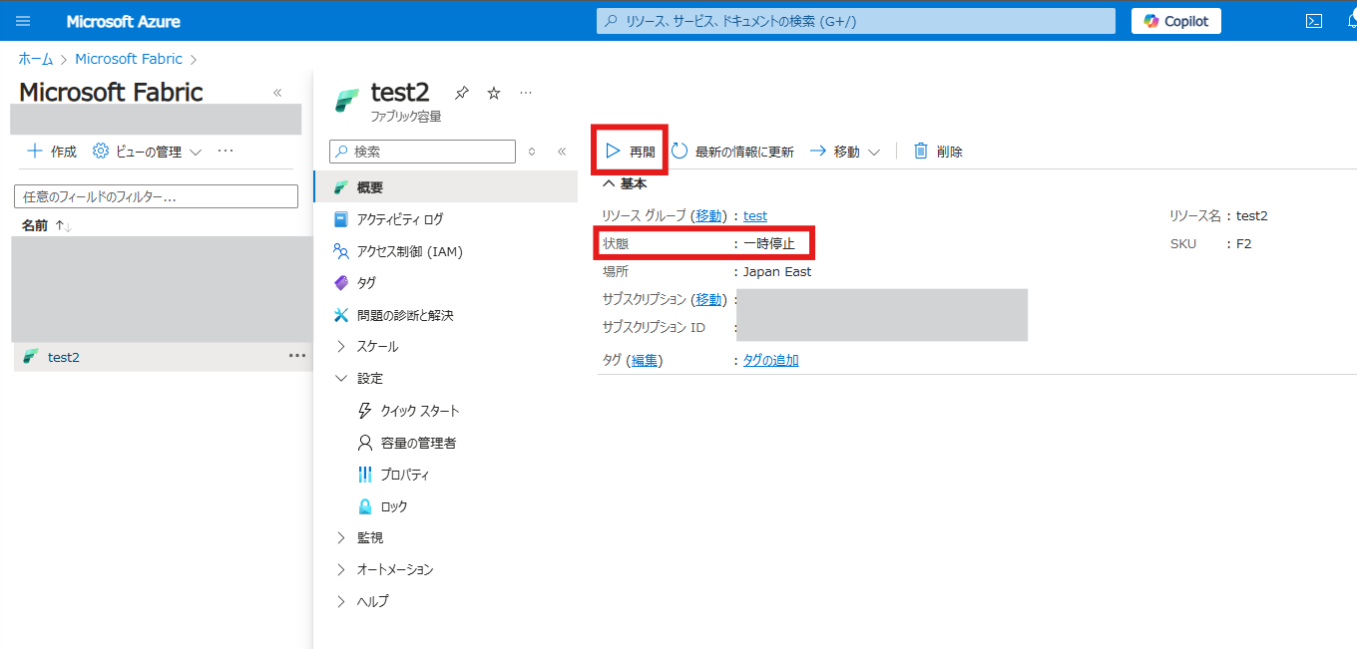1357x649 pixels.
Task: Open more options next to ビューの管理
Action: coord(226,152)
